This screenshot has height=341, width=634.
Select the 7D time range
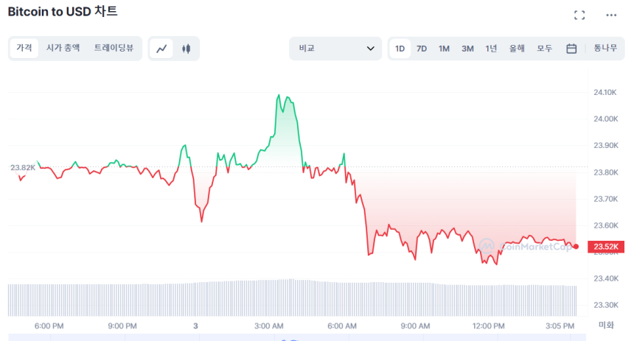pyautogui.click(x=422, y=49)
